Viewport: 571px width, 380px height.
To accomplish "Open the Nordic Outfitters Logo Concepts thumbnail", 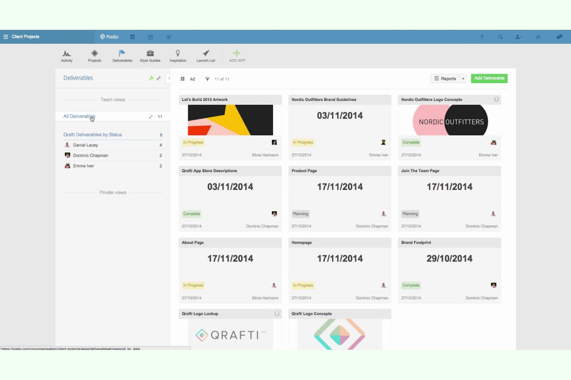I will (x=449, y=120).
